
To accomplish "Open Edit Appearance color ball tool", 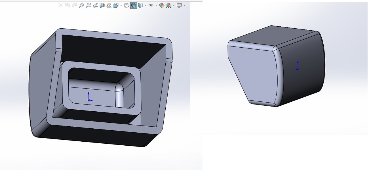I will (x=162, y=5).
